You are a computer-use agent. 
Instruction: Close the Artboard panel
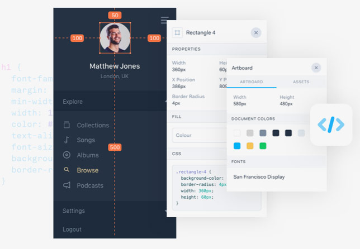(316, 68)
